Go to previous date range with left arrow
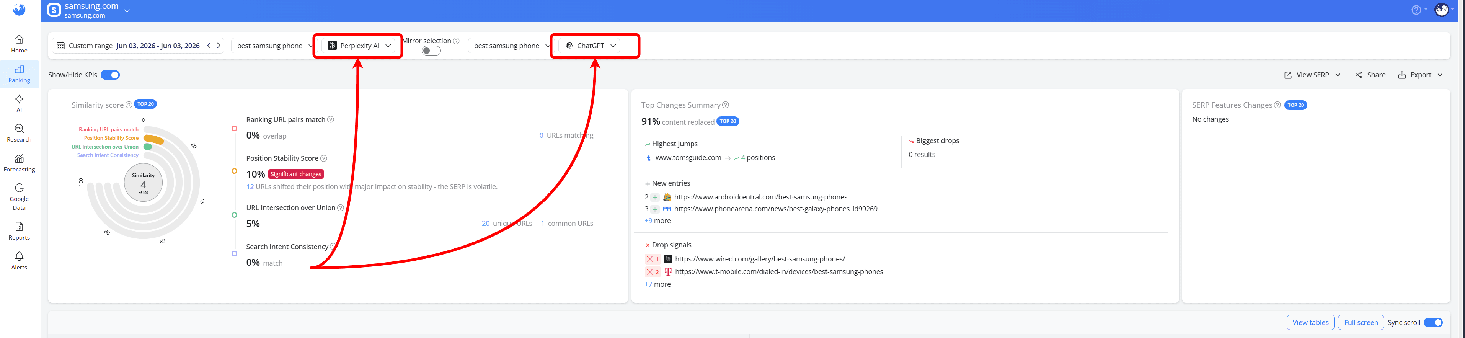The width and height of the screenshot is (1465, 338). pos(209,46)
